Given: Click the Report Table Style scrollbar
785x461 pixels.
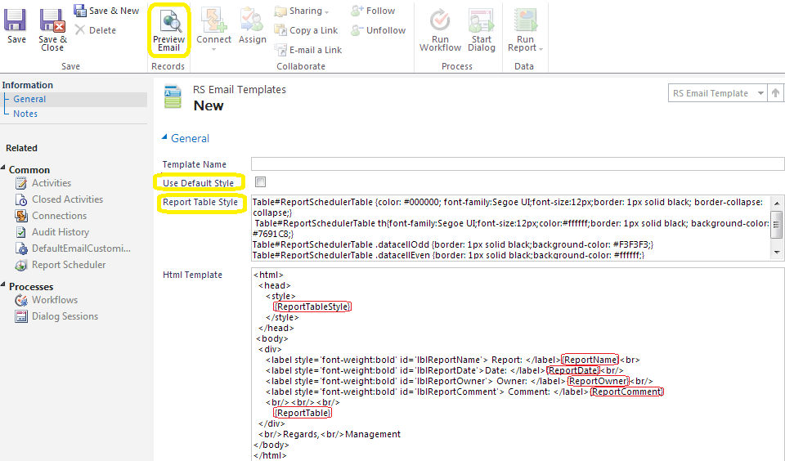Looking at the screenshot, I should pos(777,227).
